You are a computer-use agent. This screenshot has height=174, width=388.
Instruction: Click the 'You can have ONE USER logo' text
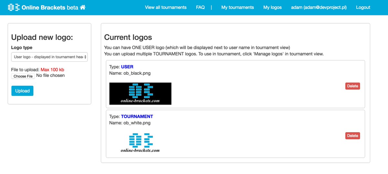[197, 47]
